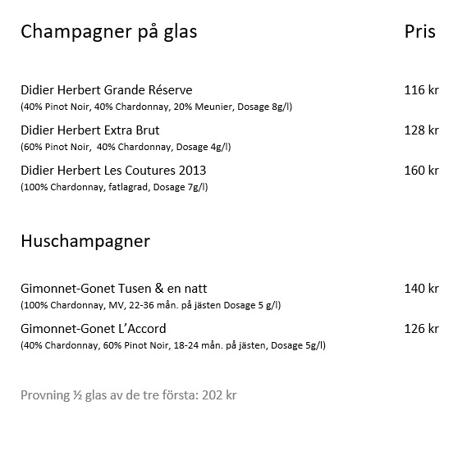This screenshot has height=456, width=467.
Task: Select 'Didier Herbert Extra Brut' title
Action: (x=90, y=130)
